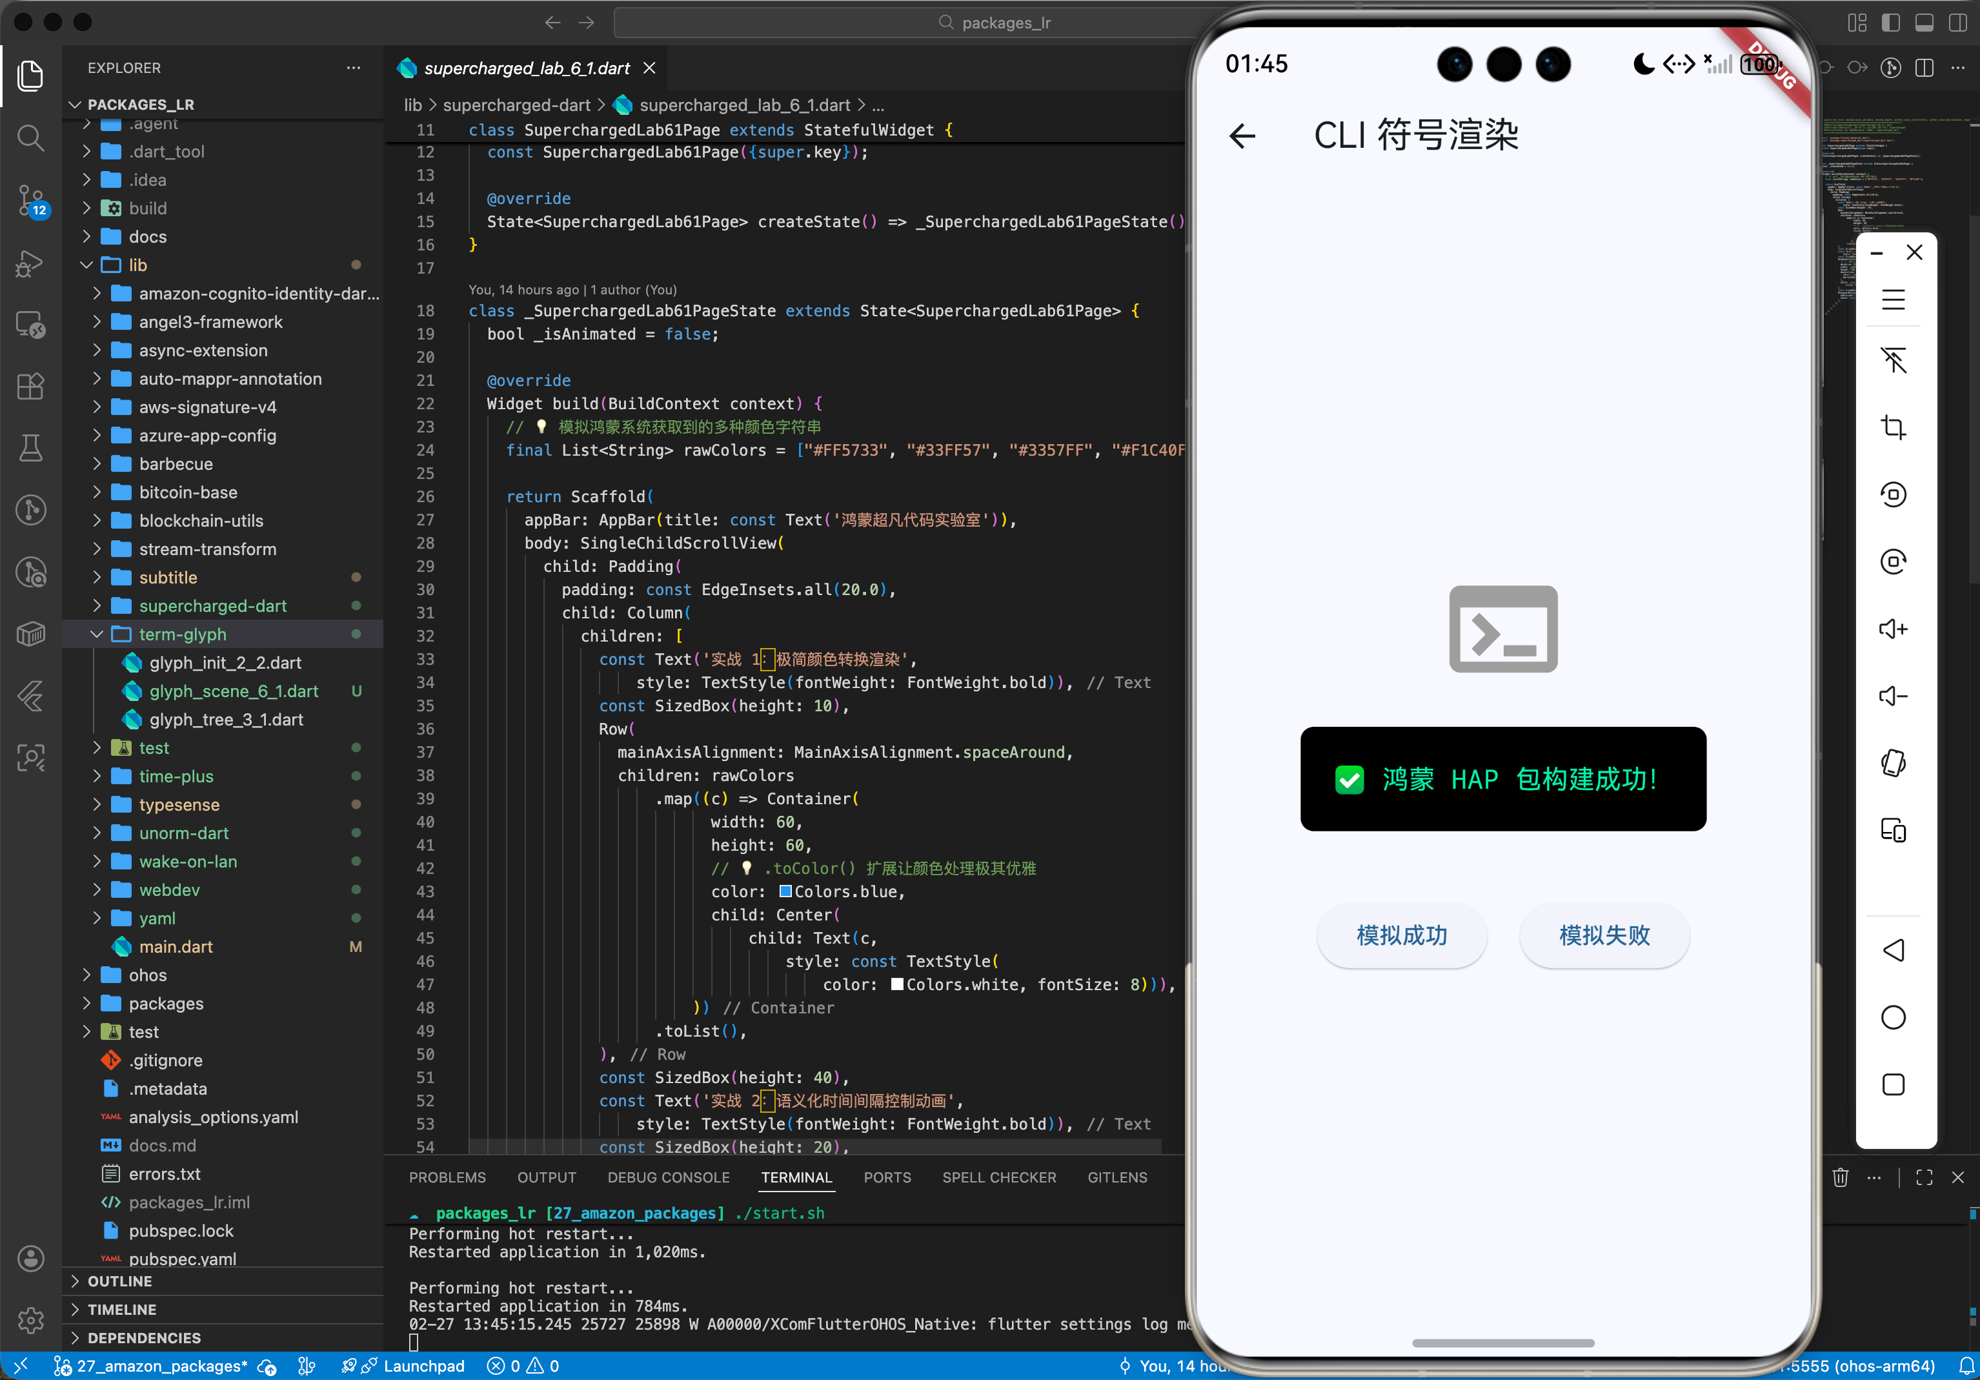Click the back arrow in phone app
Viewport: 1980px width, 1380px height.
click(x=1243, y=136)
